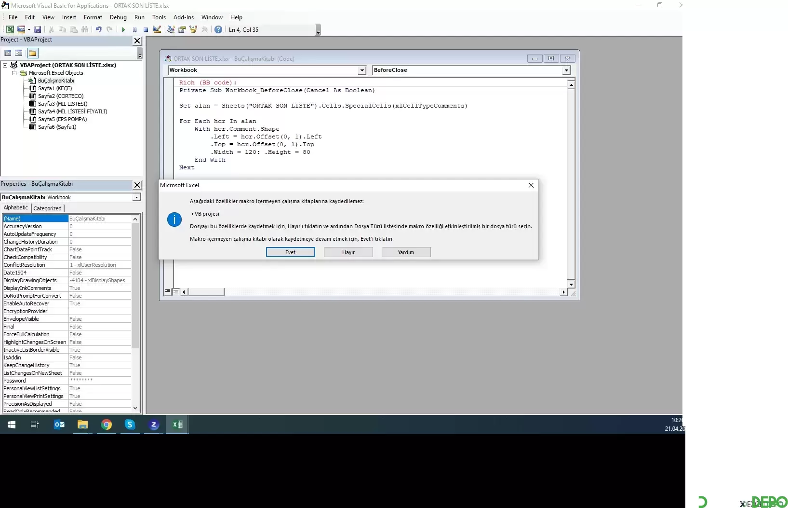This screenshot has width=788, height=508.
Task: Undo with the curved arrow icon
Action: click(98, 29)
